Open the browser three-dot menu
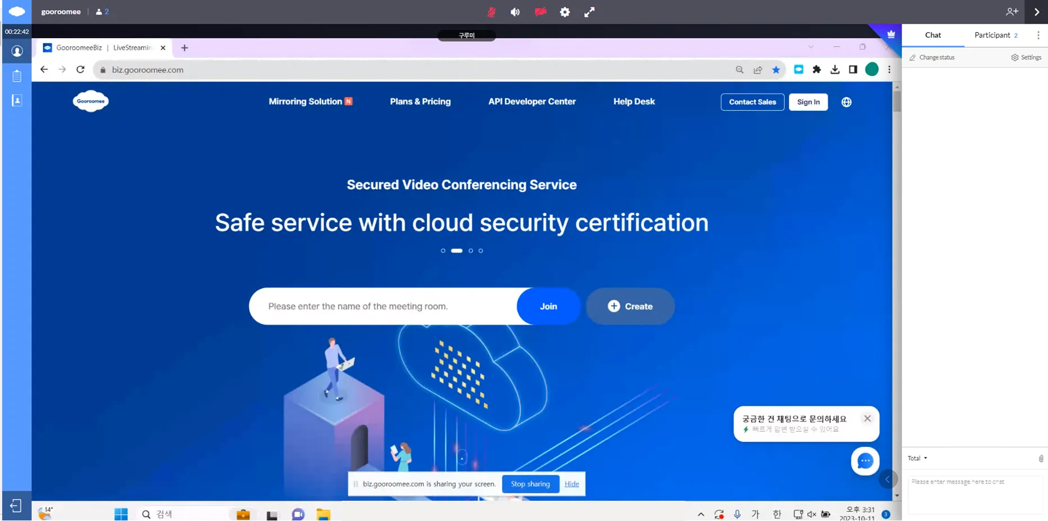 point(889,70)
